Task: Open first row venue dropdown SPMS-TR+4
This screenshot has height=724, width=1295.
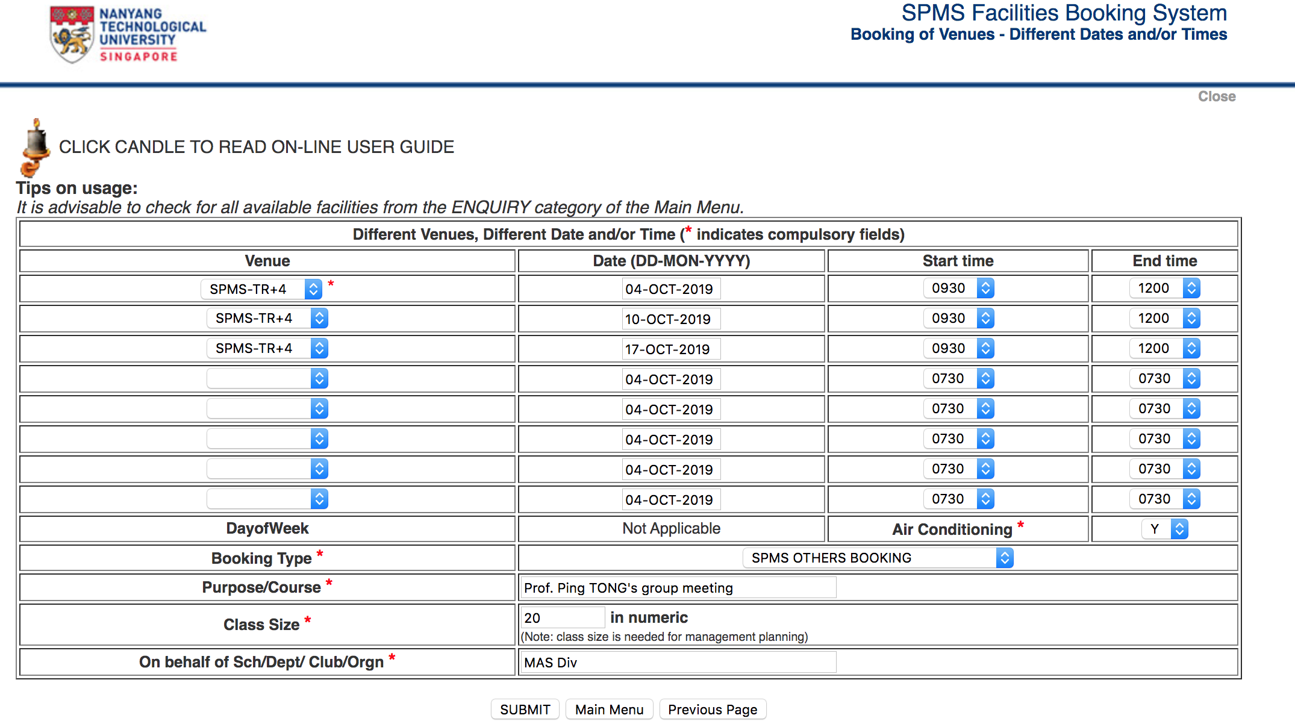Action: pos(261,289)
